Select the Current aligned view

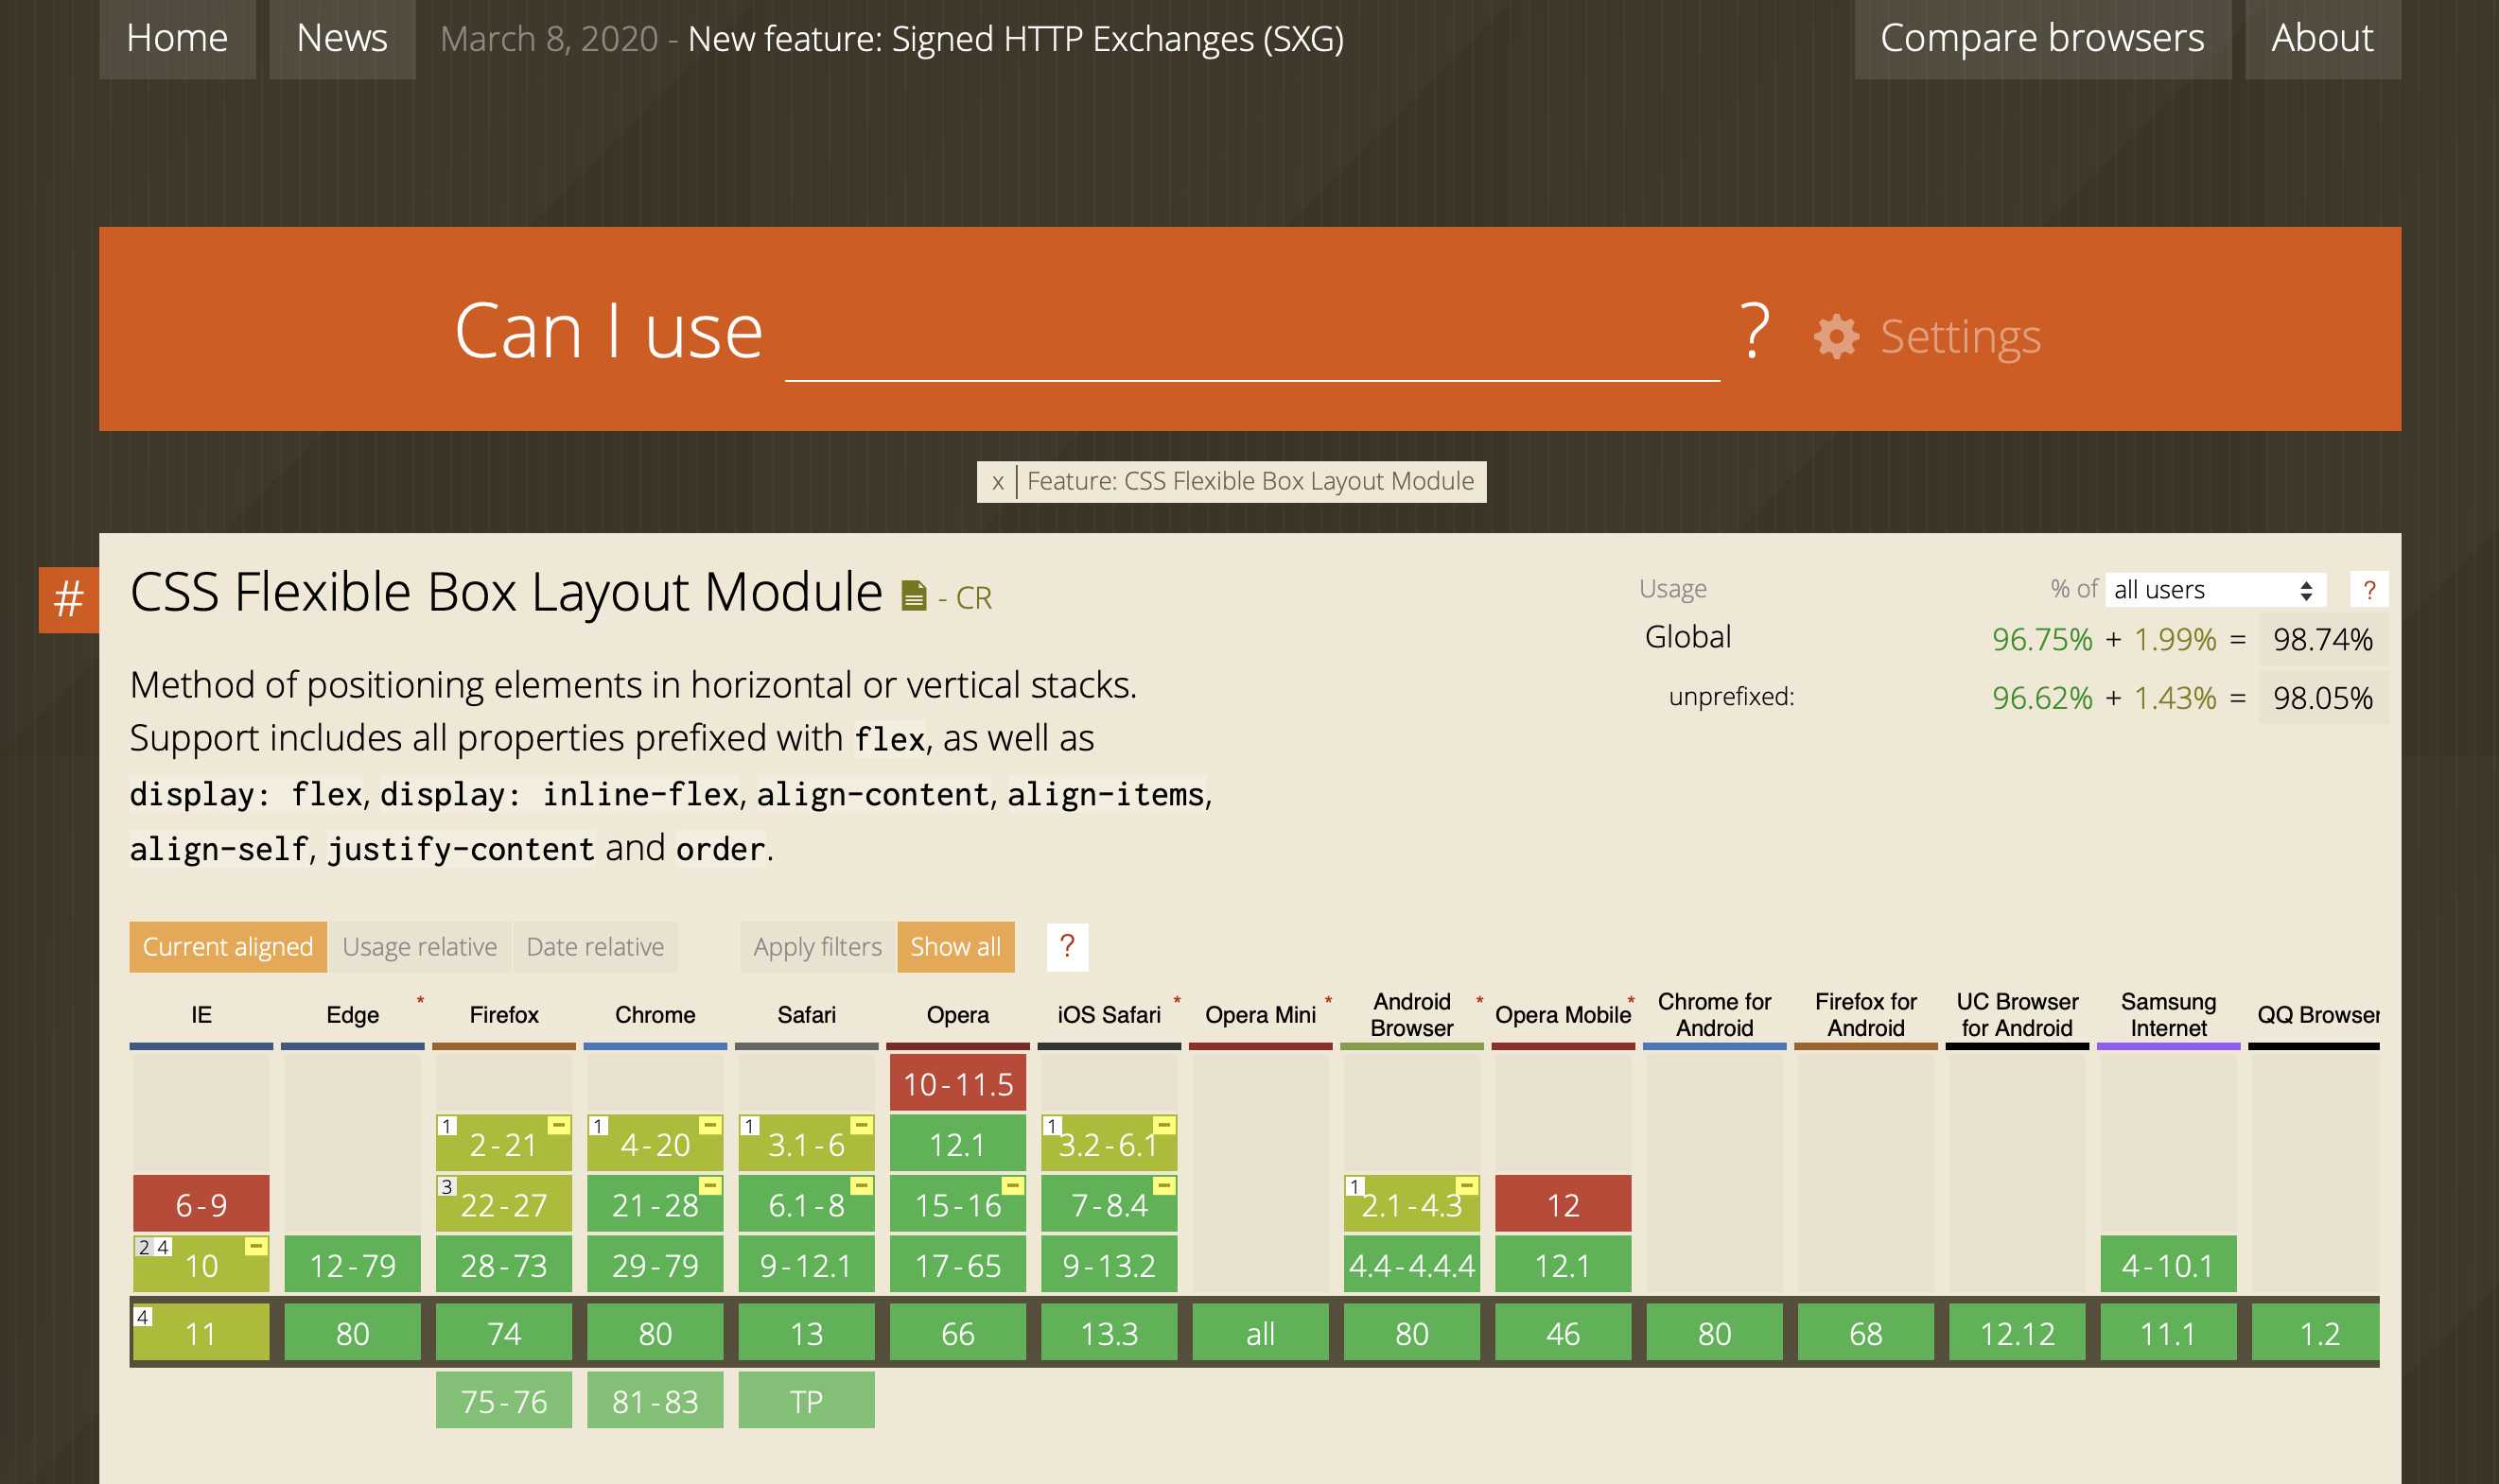(x=228, y=946)
